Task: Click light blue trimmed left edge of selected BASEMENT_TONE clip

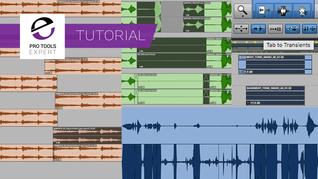Action: [x=242, y=65]
